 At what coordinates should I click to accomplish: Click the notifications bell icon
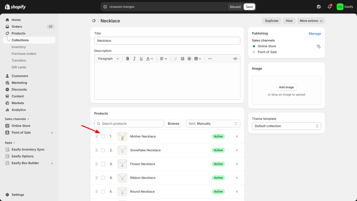coord(329,7)
